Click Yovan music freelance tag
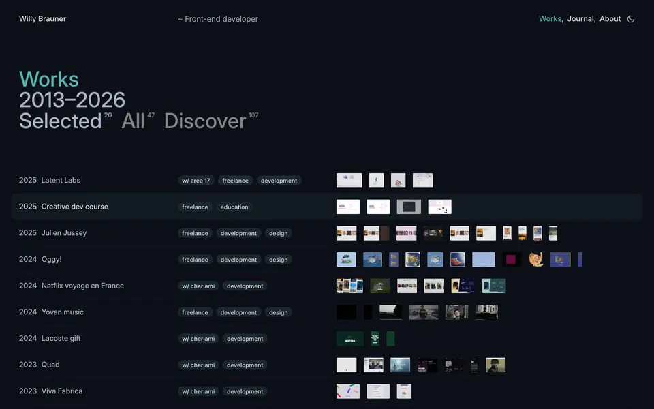The height and width of the screenshot is (409, 654). (196, 312)
